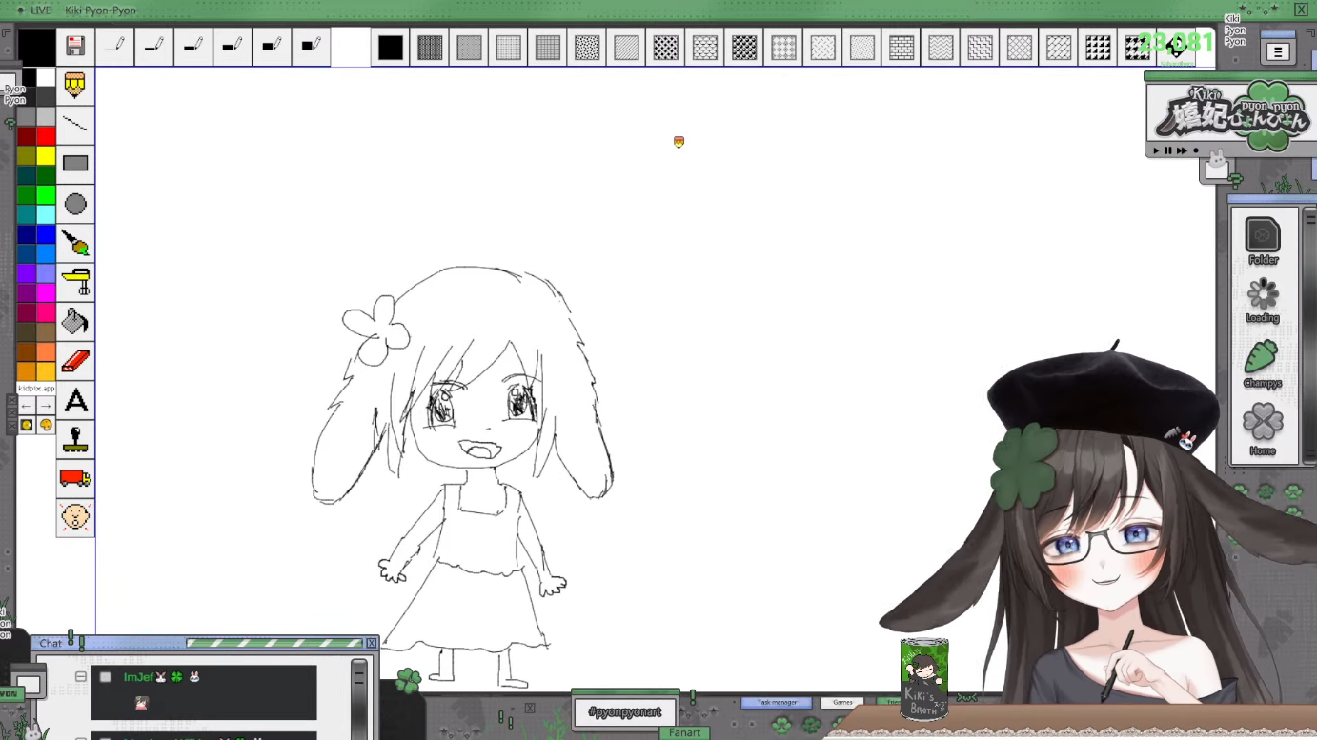Pick the yellow color swatch

(x=46, y=156)
